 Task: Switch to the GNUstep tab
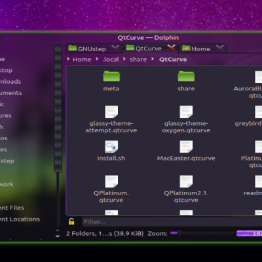coord(94,48)
